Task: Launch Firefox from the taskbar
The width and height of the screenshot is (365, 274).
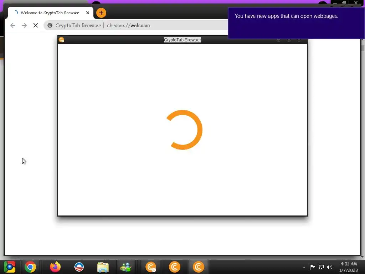Action: 55,267
